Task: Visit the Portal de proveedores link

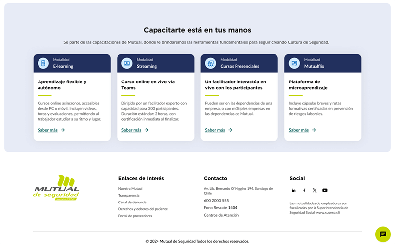Action: click(x=135, y=216)
